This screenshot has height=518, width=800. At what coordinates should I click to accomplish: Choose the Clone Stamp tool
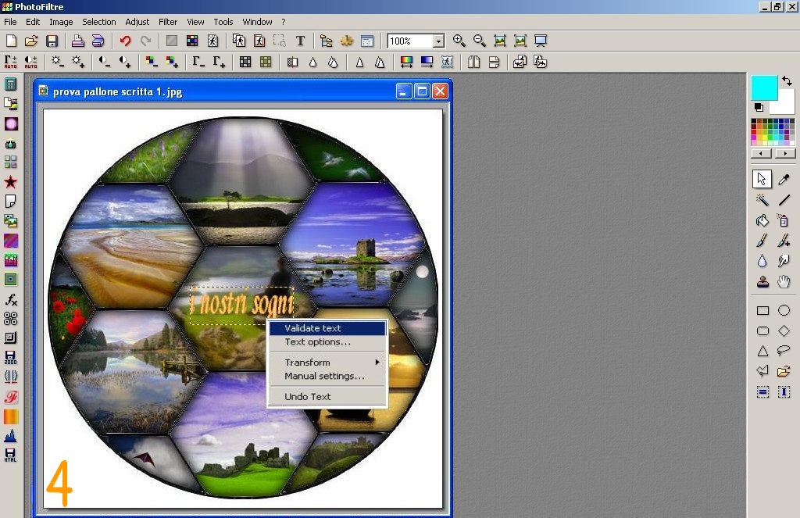(762, 281)
